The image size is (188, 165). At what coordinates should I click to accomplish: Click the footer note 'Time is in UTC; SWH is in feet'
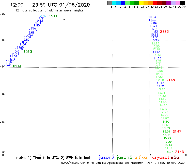[x=53, y=158]
